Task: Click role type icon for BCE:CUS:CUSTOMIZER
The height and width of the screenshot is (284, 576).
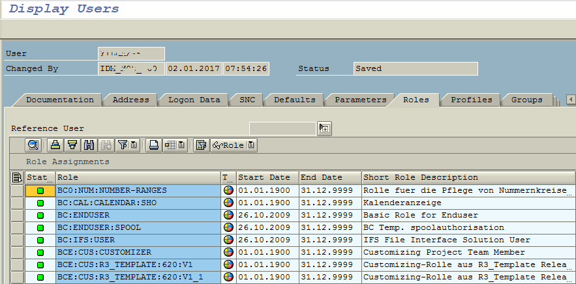Action: coord(228,253)
